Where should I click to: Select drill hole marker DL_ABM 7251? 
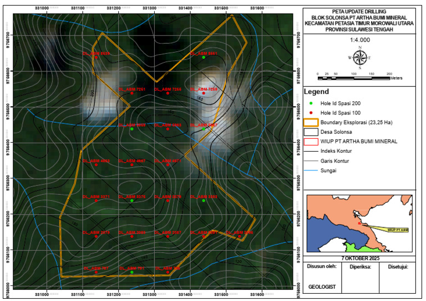pos(132,93)
